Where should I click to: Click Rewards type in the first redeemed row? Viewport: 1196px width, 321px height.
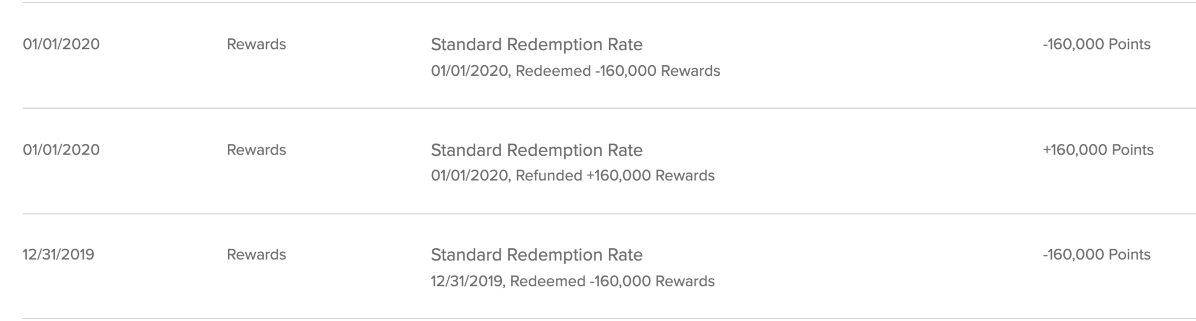pos(256,45)
